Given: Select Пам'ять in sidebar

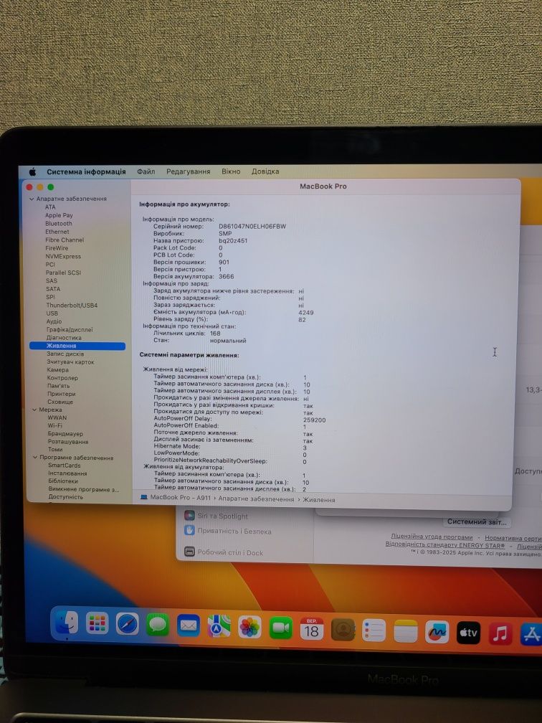Looking at the screenshot, I should point(59,386).
